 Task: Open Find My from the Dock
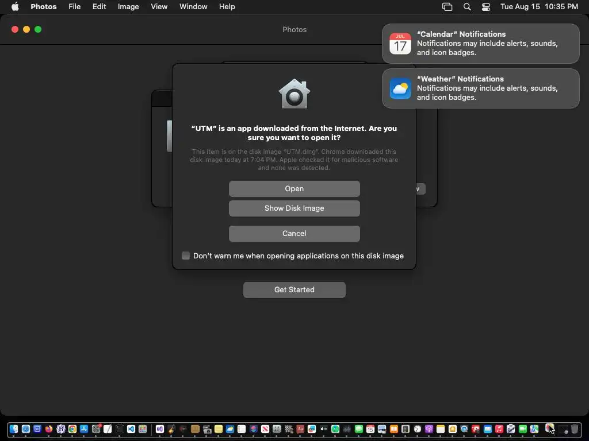click(x=335, y=429)
